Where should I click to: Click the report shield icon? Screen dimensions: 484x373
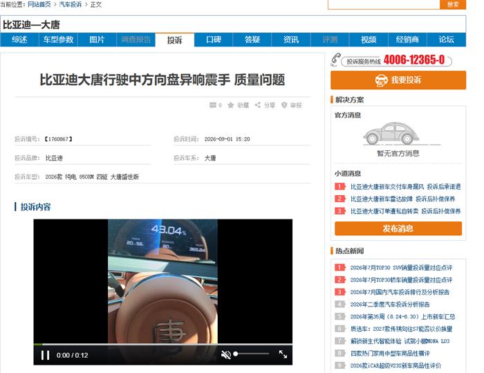(x=284, y=105)
